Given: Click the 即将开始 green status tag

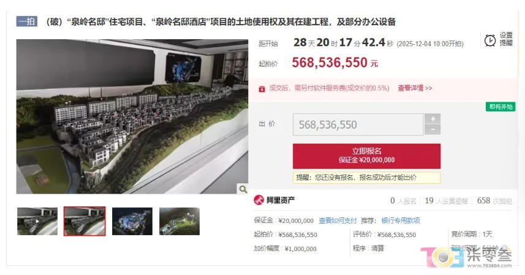Looking at the screenshot, I should coord(500,107).
